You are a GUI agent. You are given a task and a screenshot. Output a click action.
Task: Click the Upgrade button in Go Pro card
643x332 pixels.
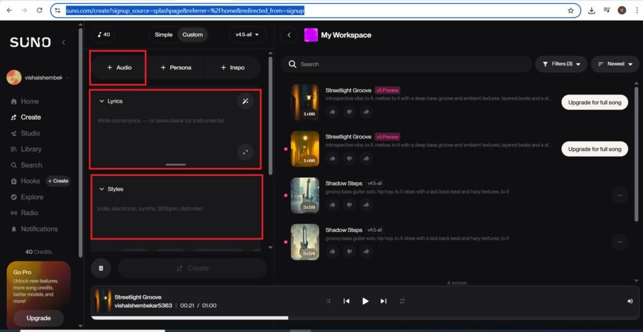(38, 318)
